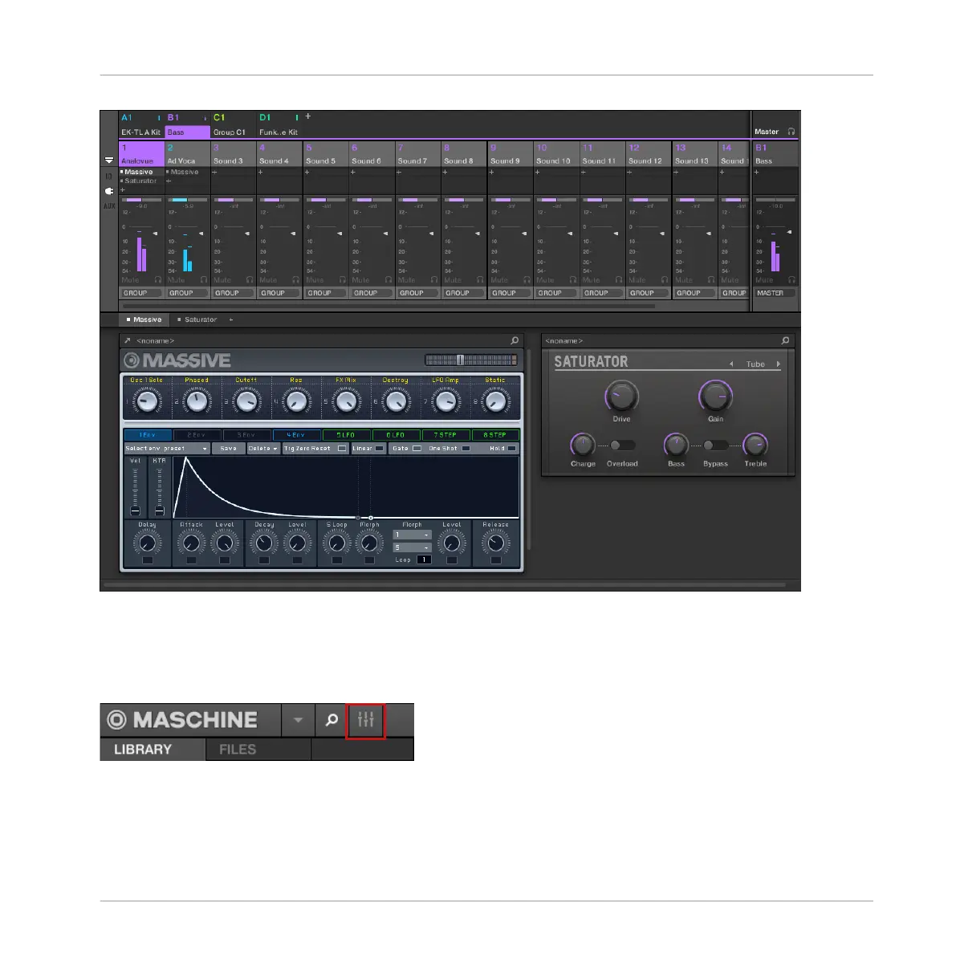
Task: Click the magnifier search icon beside the MASCHINE logo
Action: click(x=332, y=720)
